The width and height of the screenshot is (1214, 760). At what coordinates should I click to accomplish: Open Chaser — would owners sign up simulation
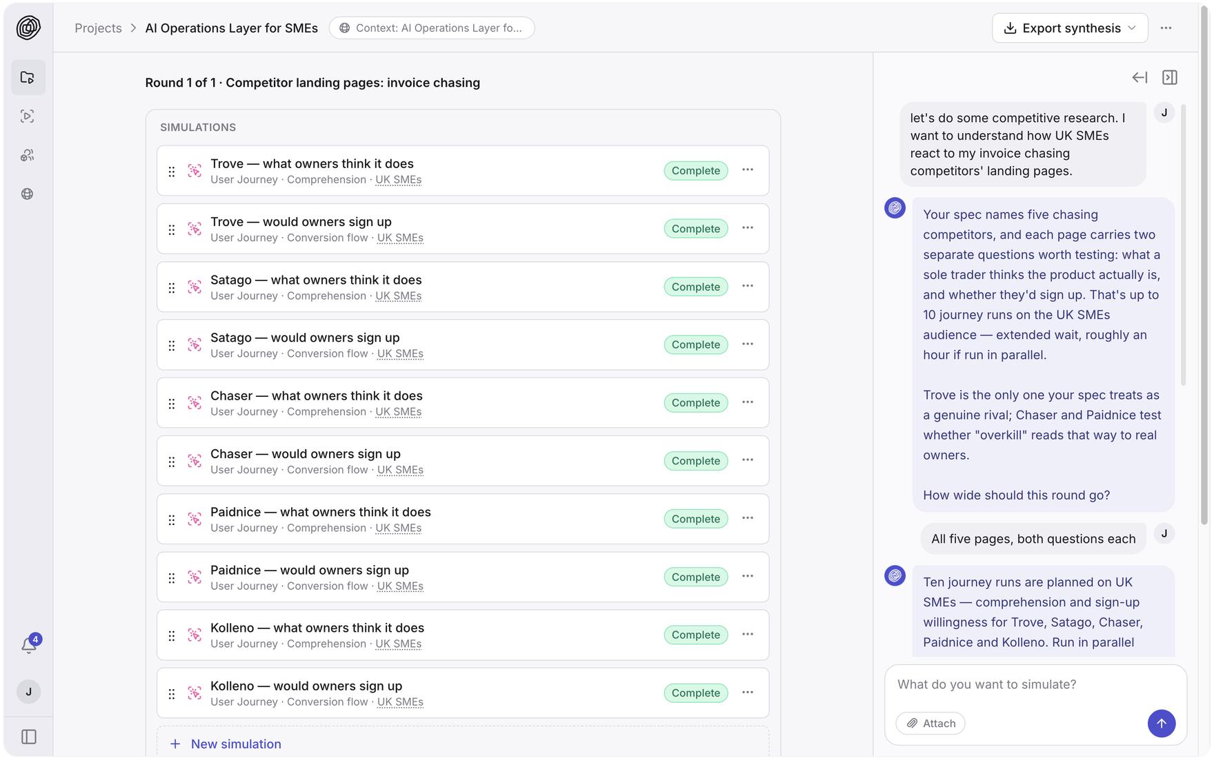point(463,461)
